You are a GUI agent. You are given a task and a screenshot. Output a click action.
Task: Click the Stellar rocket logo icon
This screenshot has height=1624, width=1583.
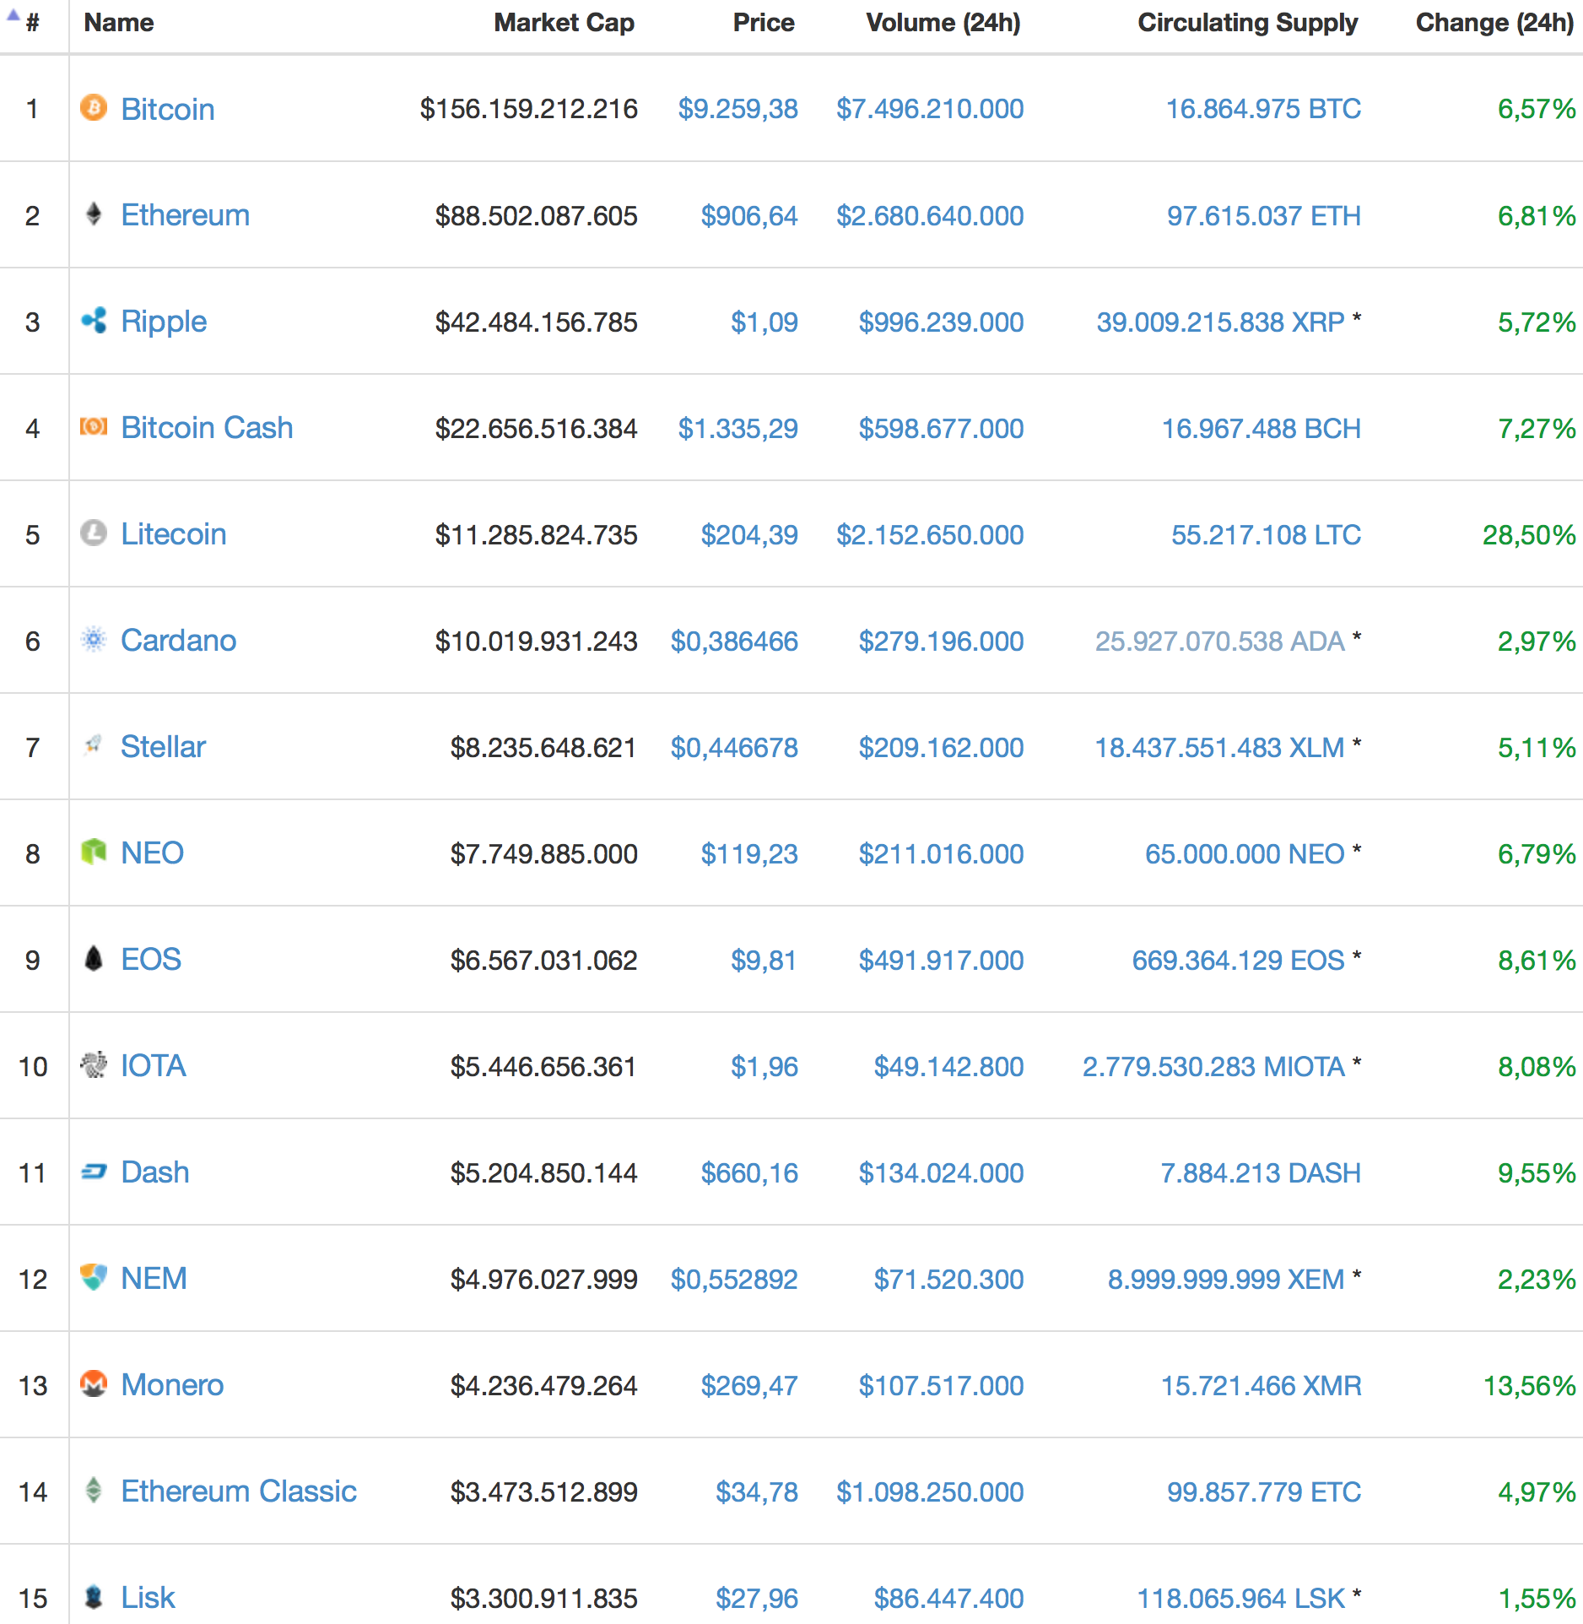(94, 746)
